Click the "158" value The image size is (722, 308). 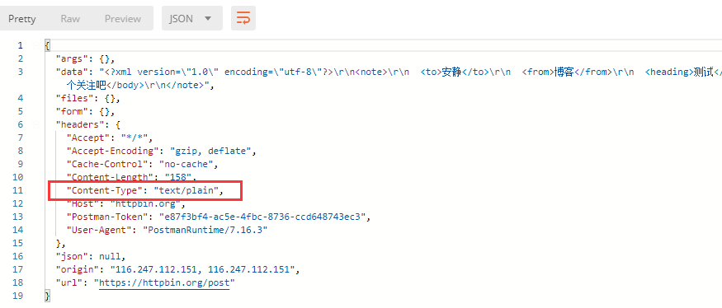pyautogui.click(x=177, y=177)
